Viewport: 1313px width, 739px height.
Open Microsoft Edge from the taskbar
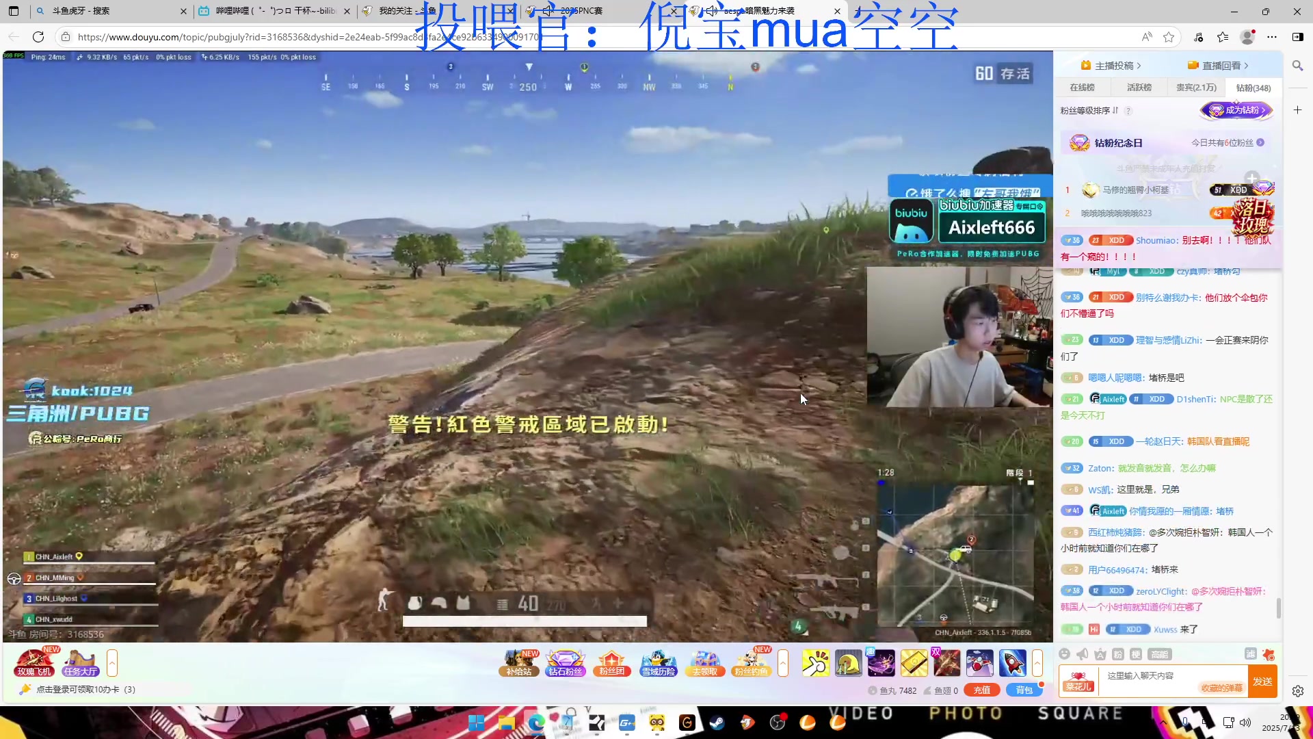click(536, 723)
